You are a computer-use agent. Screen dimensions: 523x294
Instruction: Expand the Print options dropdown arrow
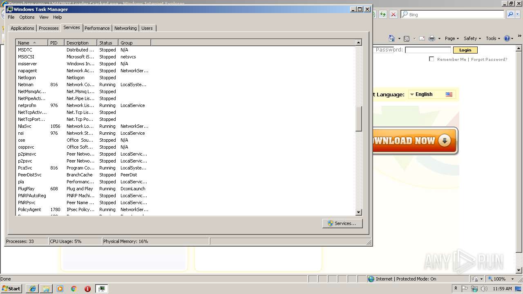point(439,39)
